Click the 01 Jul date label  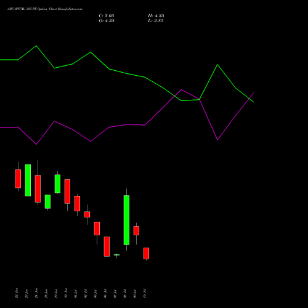point(76,294)
